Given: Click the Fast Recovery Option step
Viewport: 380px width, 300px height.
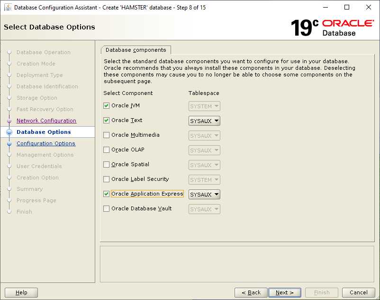Looking at the screenshot, I should 45,109.
